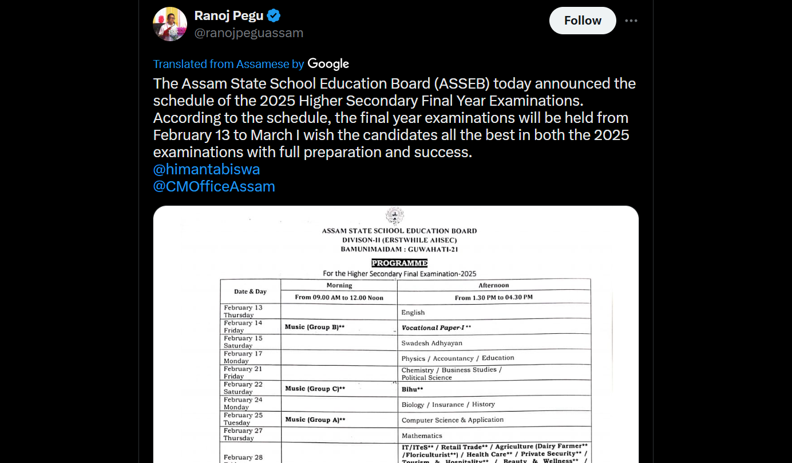Click the Google logo in the translation notice
792x463 pixels.
pos(328,63)
